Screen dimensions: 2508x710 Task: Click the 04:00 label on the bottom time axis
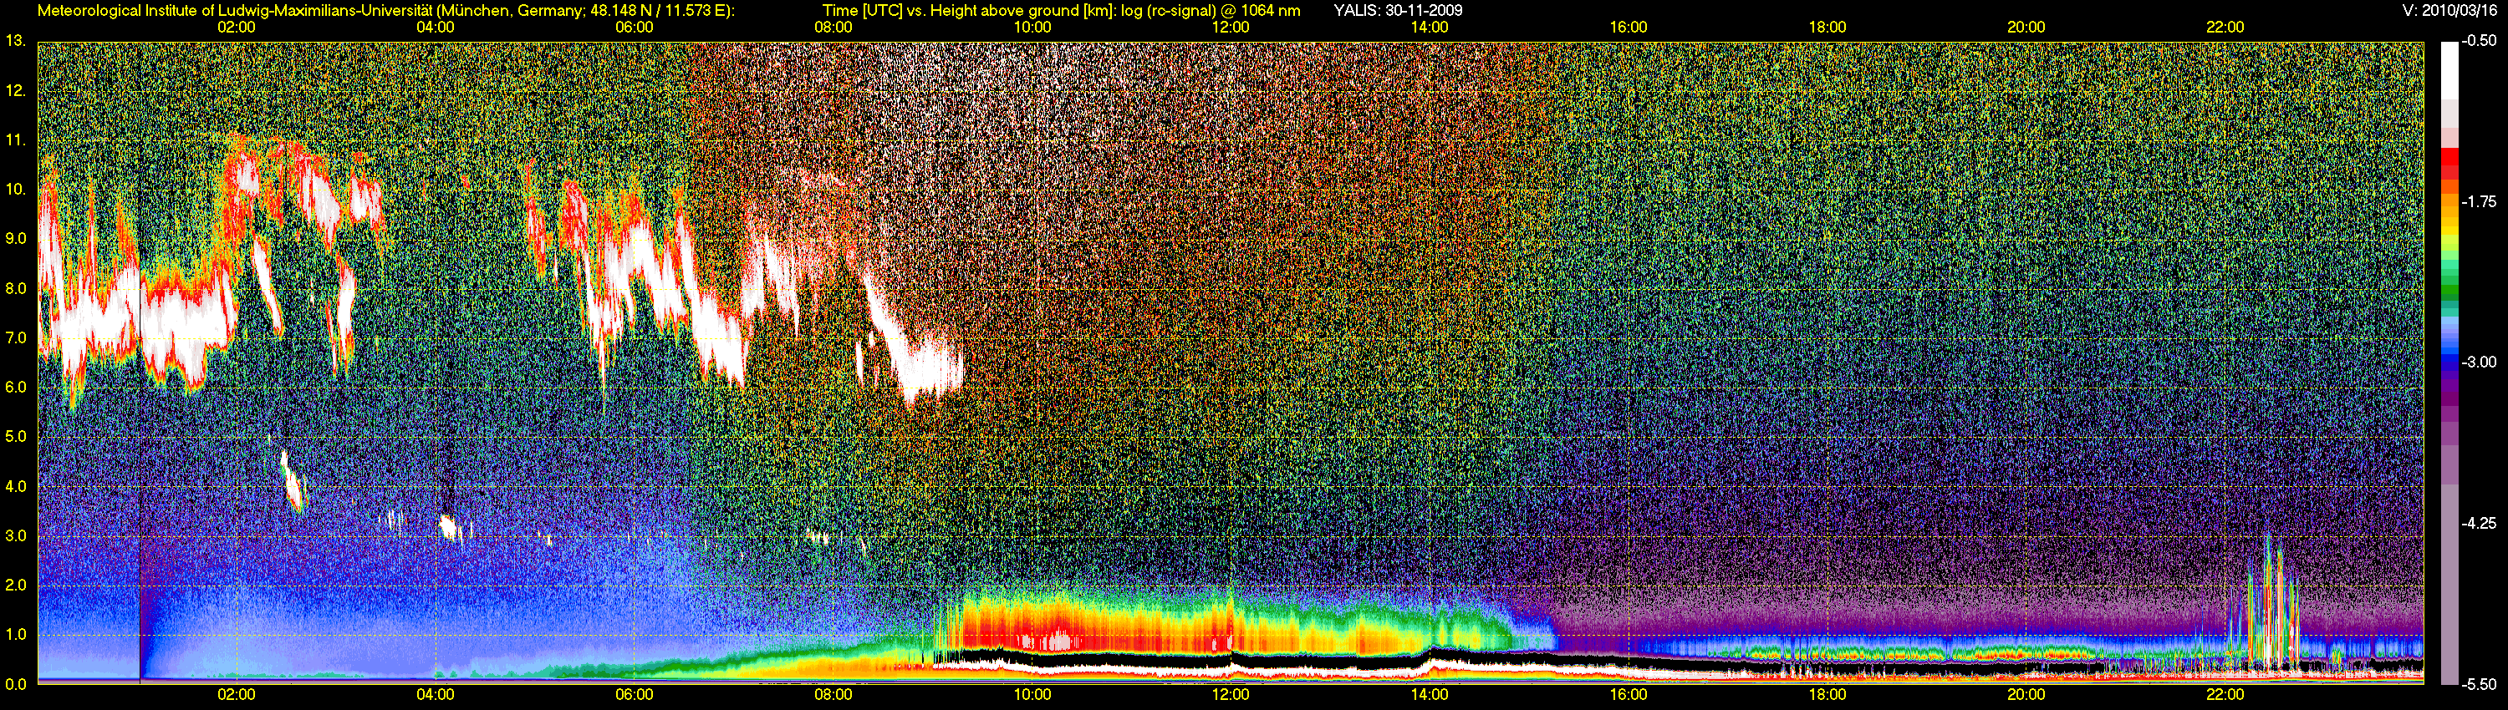[436, 694]
